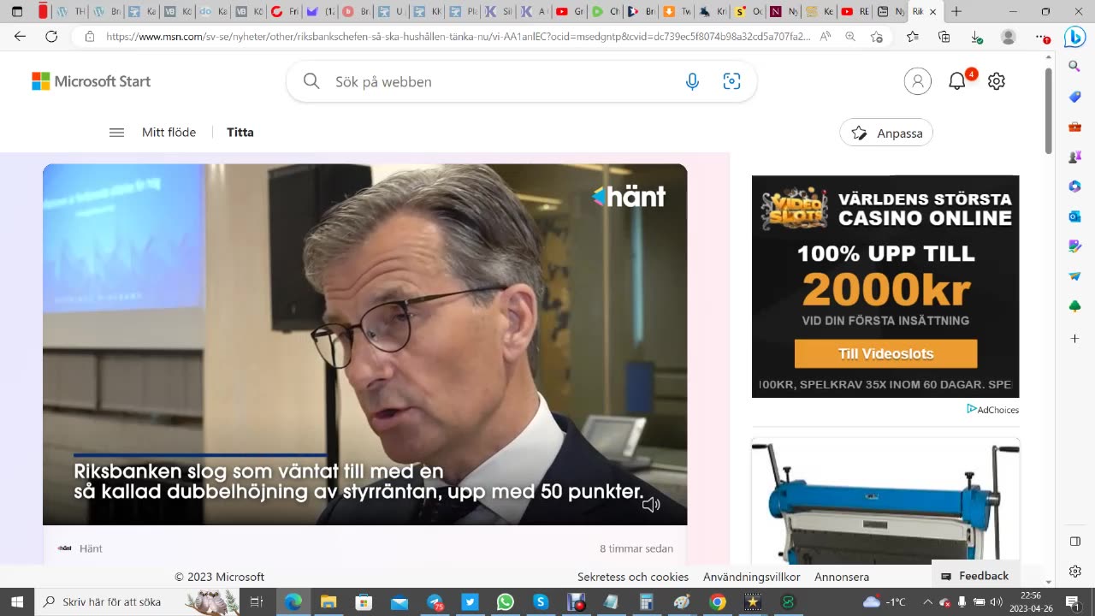Viewport: 1095px width, 616px height.
Task: Click the Microsoft Start logo
Action: point(91,81)
